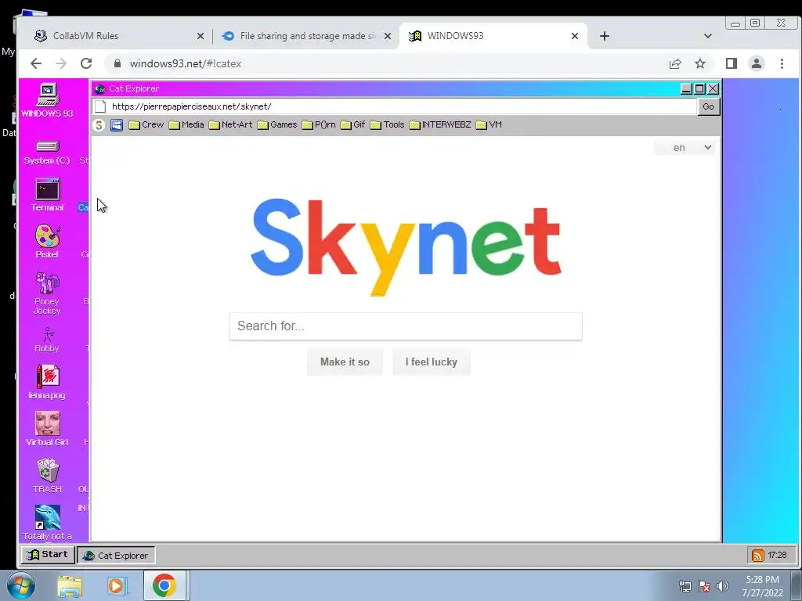Viewport: 802px width, 601px height.
Task: Open the dolphin 'Totally not a' shortcut icon
Action: (47, 523)
